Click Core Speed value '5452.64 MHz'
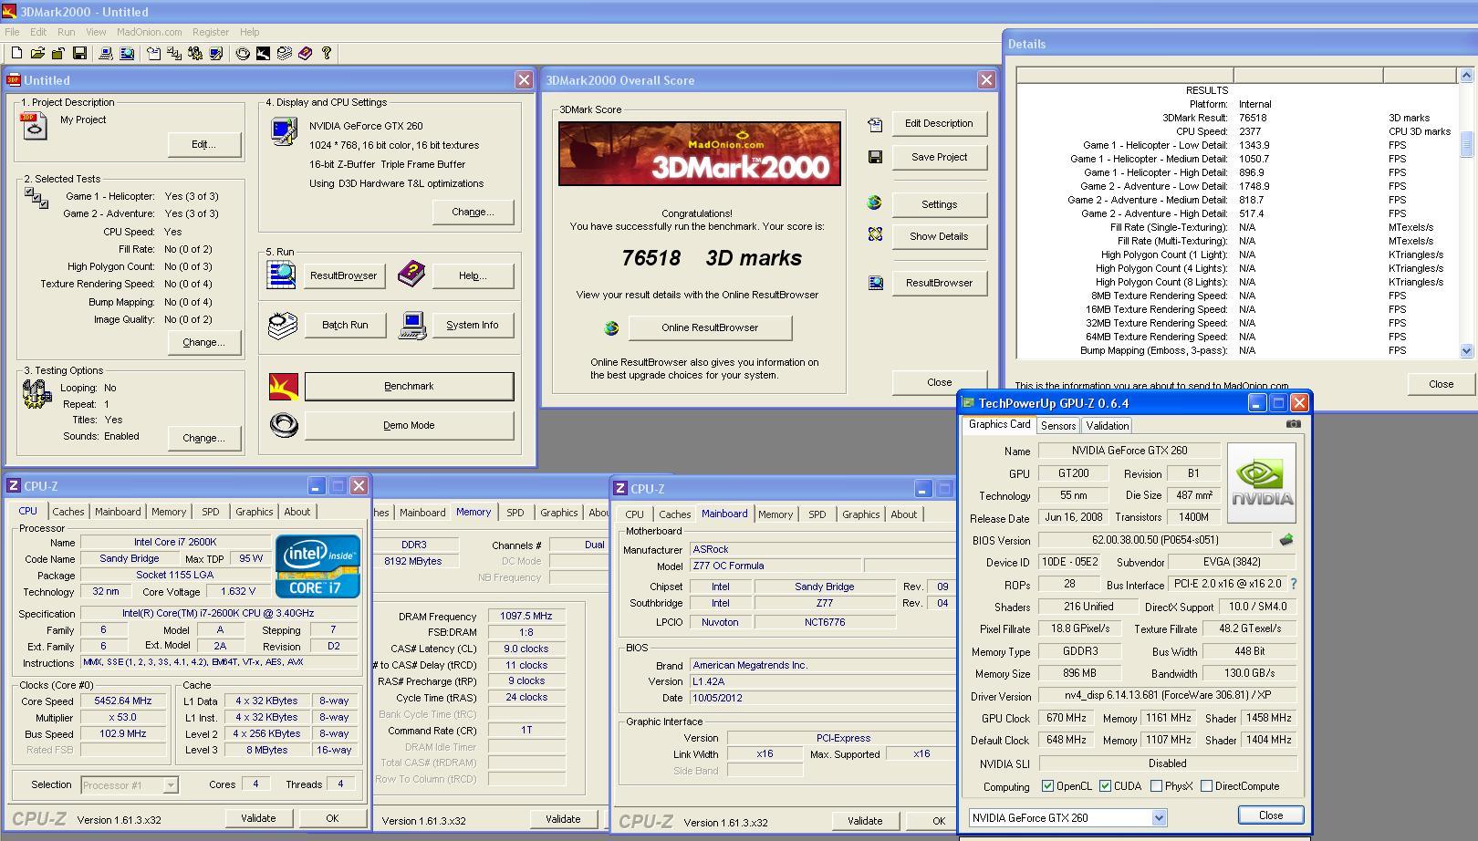Viewport: 1478px width, 841px height. (123, 701)
